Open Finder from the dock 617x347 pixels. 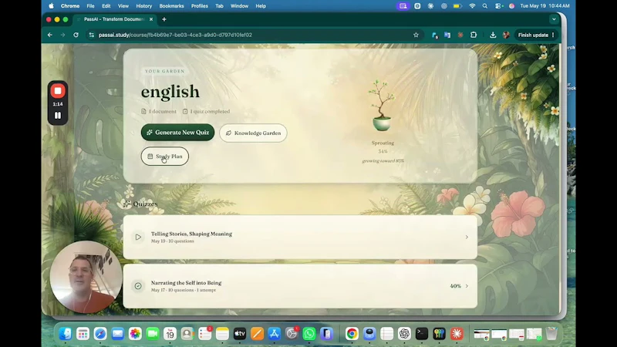pos(66,334)
